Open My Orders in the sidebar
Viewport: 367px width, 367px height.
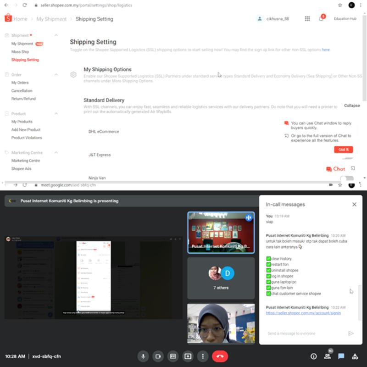pos(20,83)
